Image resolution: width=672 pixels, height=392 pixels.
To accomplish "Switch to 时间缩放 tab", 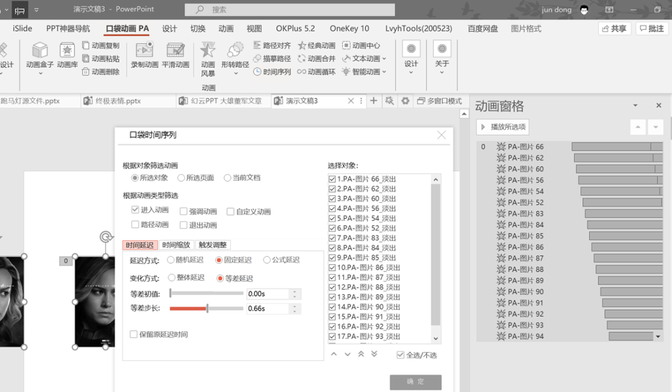I will pos(176,245).
